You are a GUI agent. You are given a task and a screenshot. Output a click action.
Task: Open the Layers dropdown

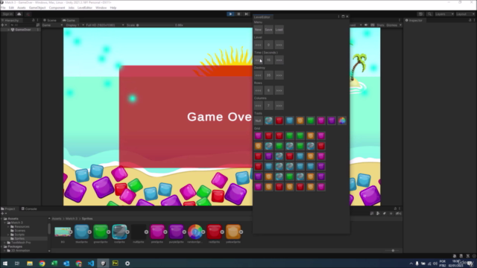coord(444,14)
